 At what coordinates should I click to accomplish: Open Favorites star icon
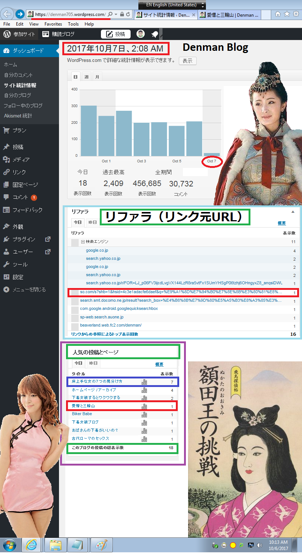coord(287,14)
